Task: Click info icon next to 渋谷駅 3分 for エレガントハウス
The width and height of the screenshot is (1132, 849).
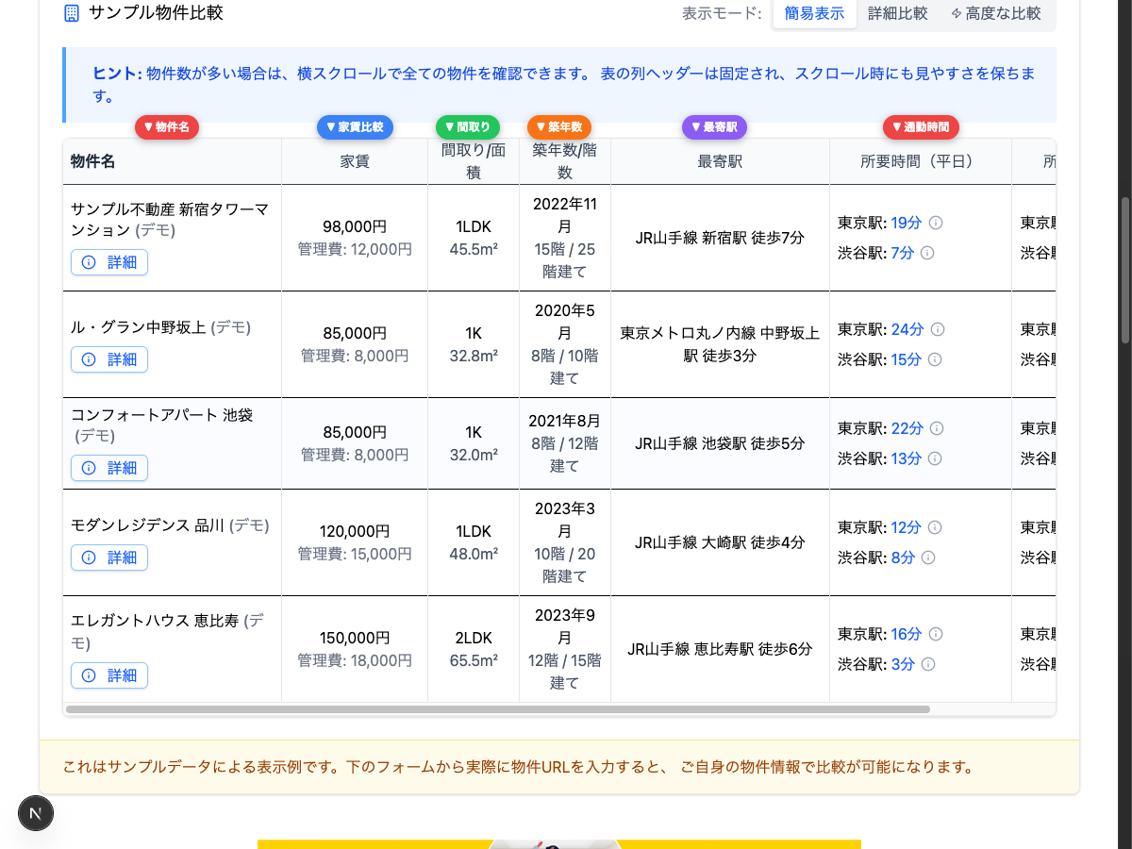Action: click(927, 664)
